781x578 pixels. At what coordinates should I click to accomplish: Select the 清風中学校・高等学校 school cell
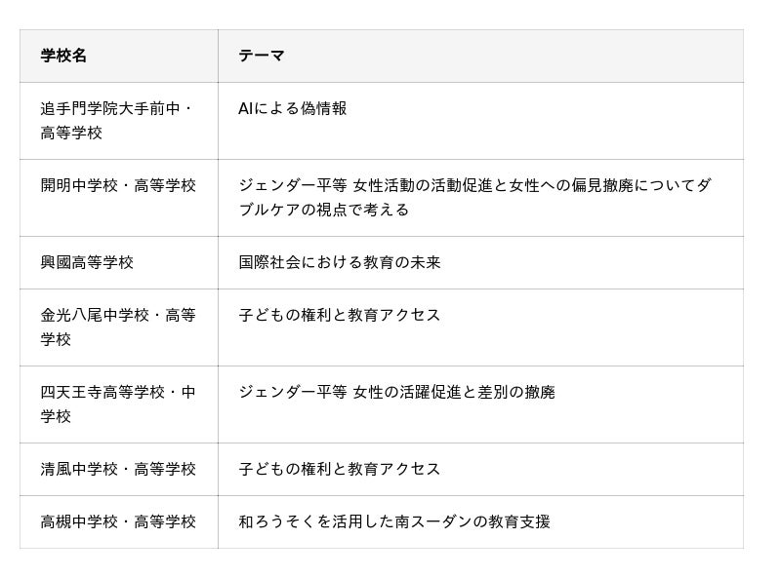118,469
